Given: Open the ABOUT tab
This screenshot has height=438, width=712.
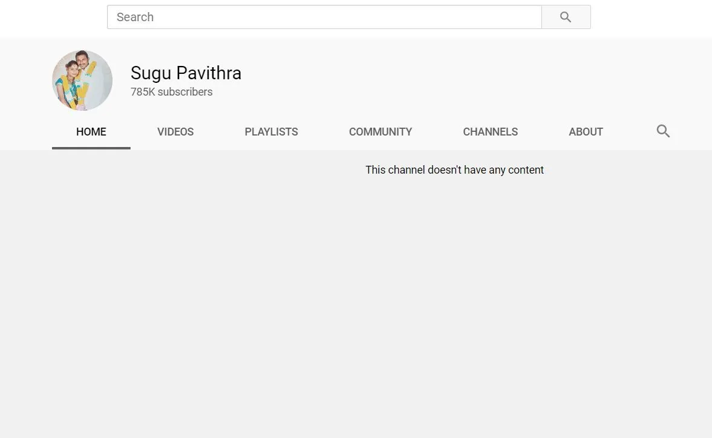Looking at the screenshot, I should [586, 132].
